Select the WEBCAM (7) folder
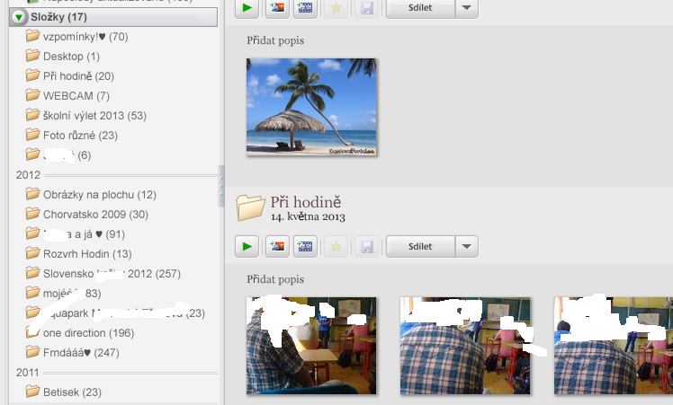This screenshot has width=673, height=405. click(76, 96)
